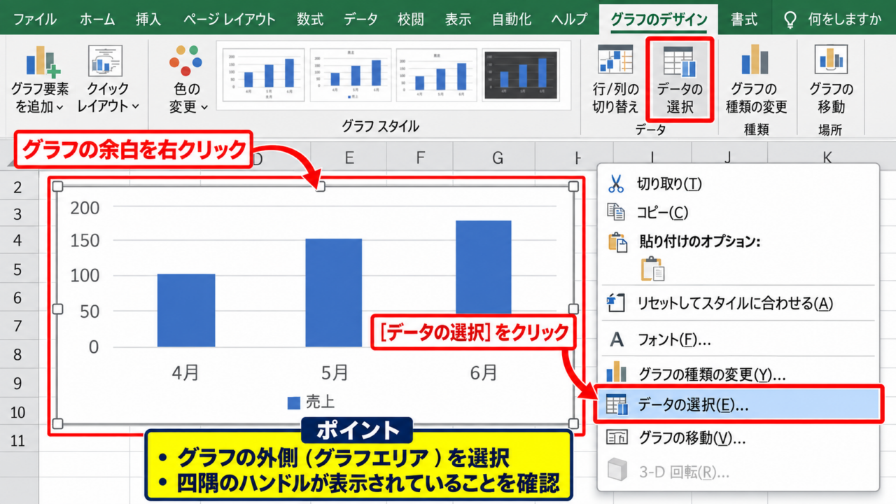Image resolution: width=896 pixels, height=504 pixels.
Task: Open the 色の変更 color palette dropdown
Action: [188, 80]
